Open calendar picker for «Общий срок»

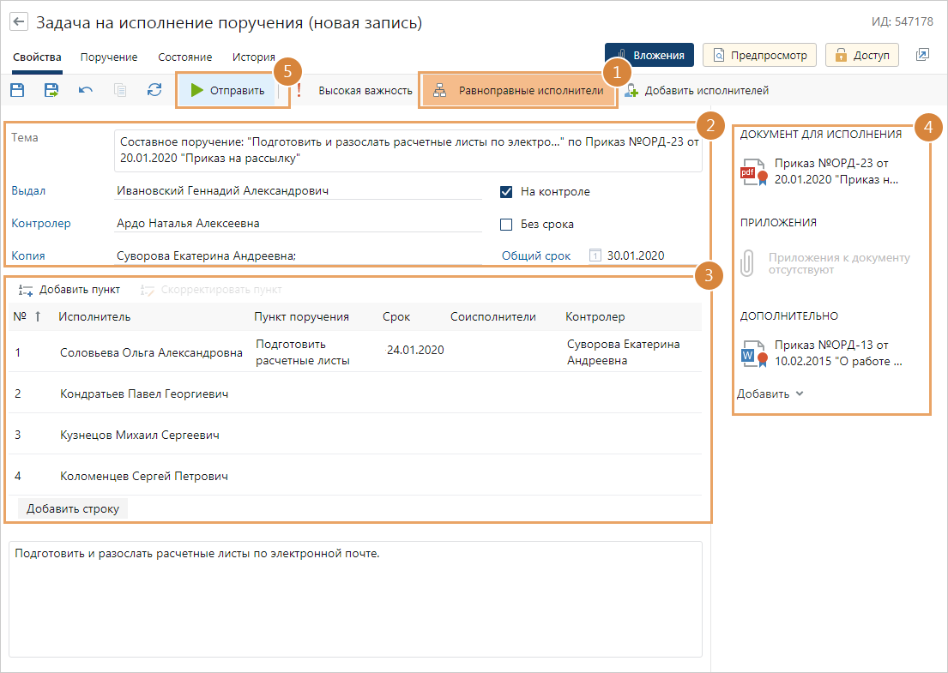pyautogui.click(x=595, y=255)
